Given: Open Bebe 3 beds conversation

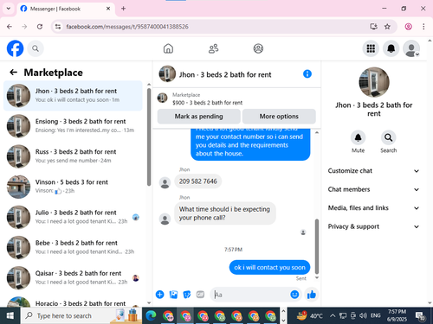Looking at the screenshot, I should coord(73,247).
